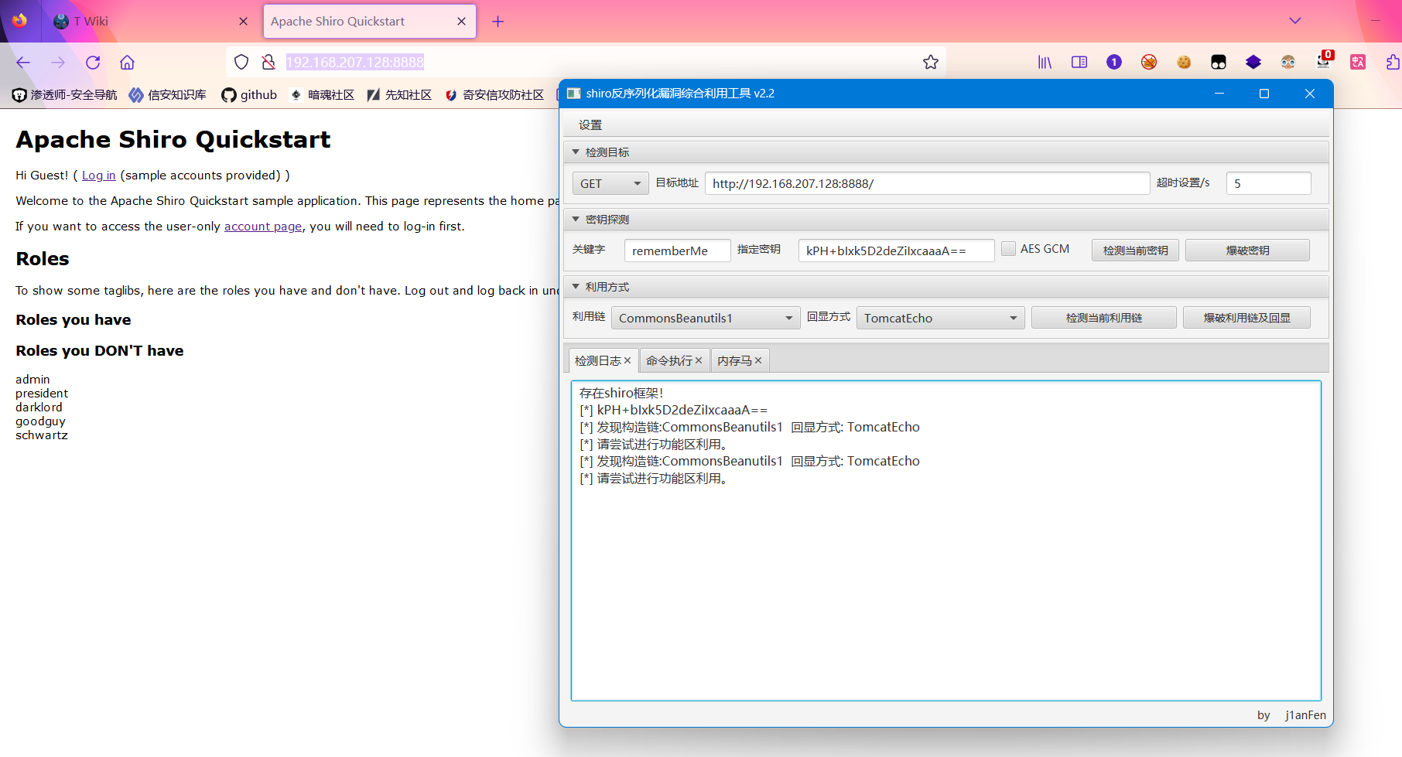Viewport: 1402px width, 757px height.
Task: Click the rememberMe keyword field
Action: (677, 251)
